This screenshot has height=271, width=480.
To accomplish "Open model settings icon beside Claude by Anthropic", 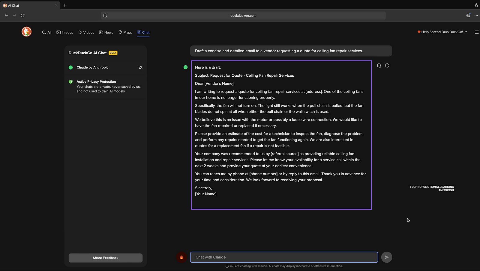I will click(140, 68).
